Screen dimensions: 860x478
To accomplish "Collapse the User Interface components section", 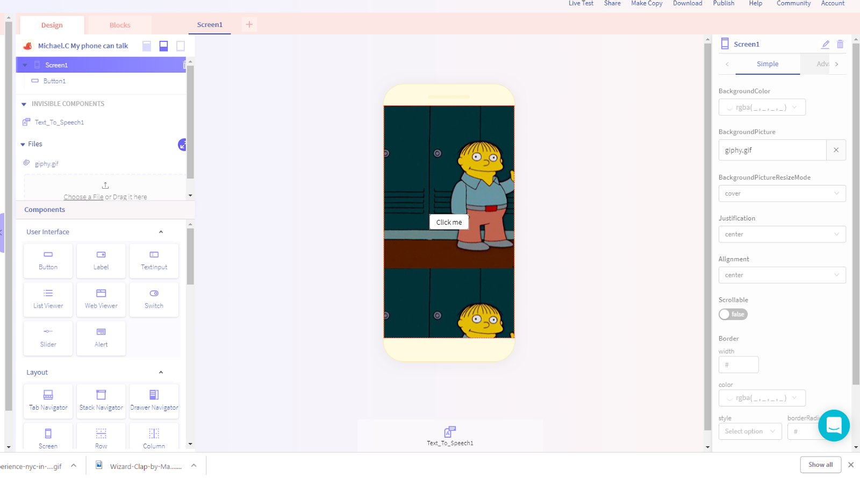I will point(161,232).
